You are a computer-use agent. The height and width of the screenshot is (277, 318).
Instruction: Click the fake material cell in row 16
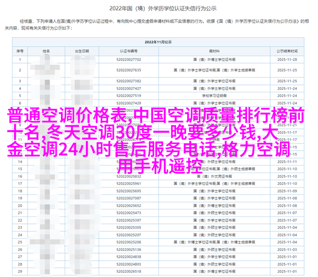pos(214,176)
